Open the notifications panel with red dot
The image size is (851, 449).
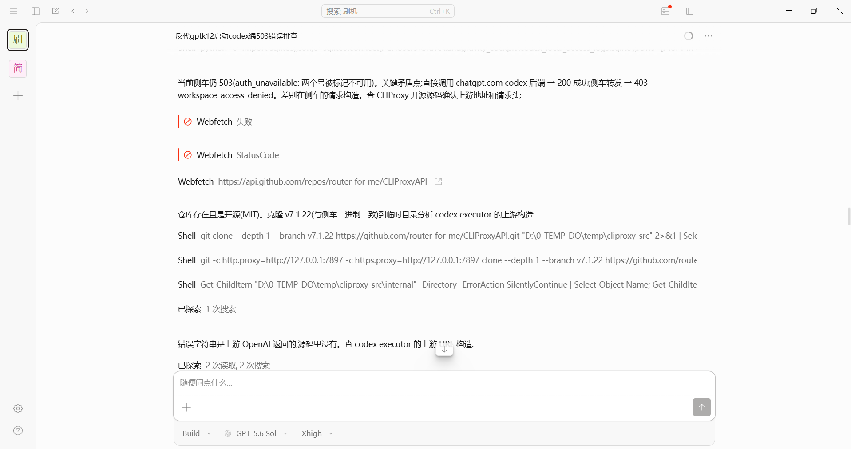665,11
